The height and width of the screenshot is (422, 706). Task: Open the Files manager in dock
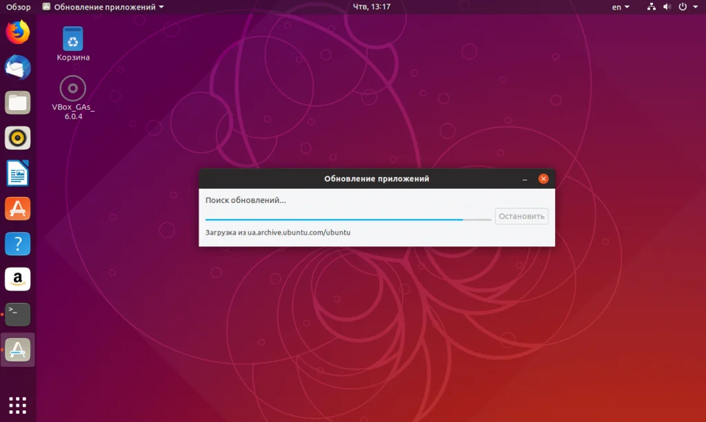[x=17, y=103]
